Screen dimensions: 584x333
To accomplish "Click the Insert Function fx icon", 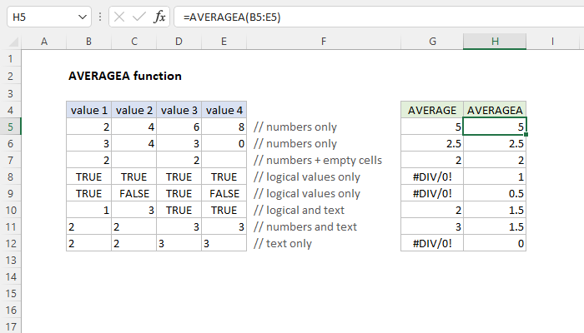I will pyautogui.click(x=159, y=17).
